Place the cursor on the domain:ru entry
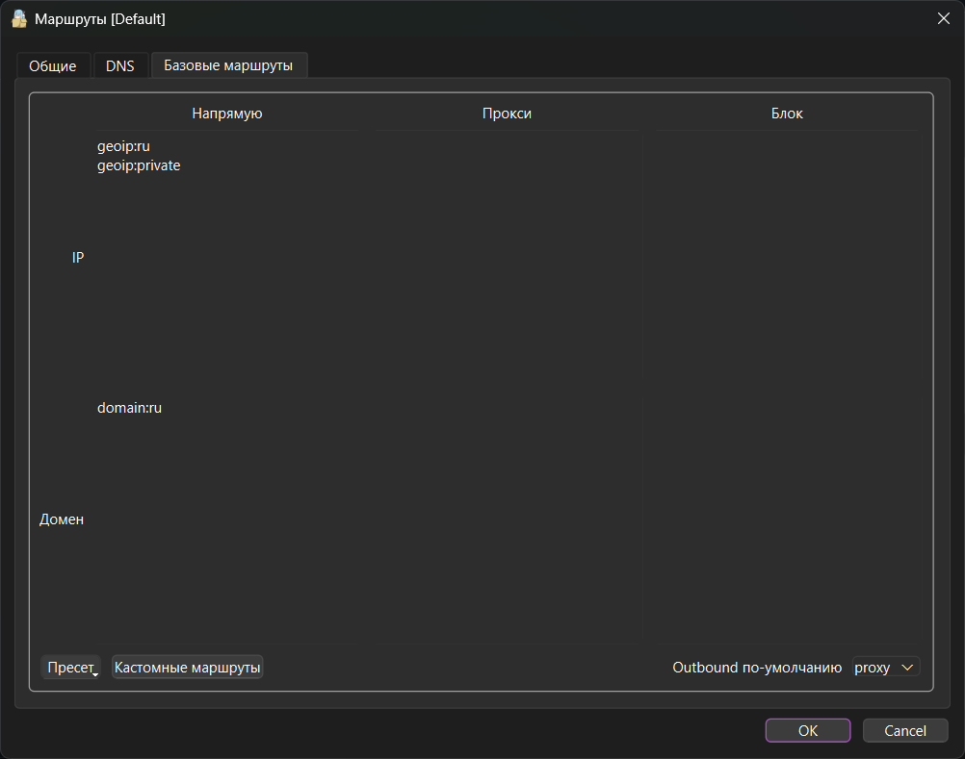 click(129, 408)
